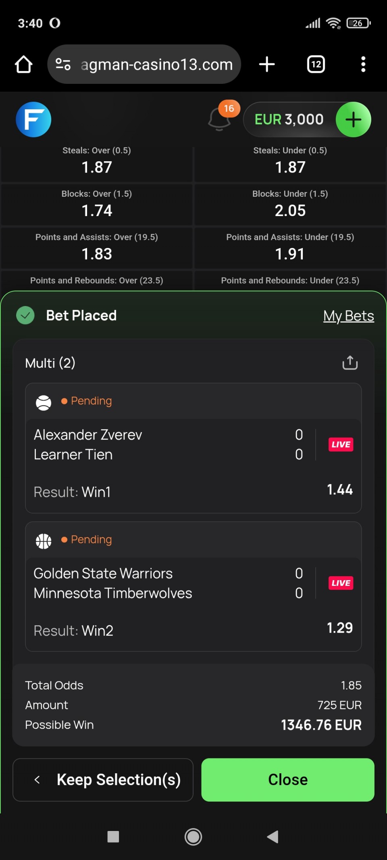Open the browser three-dot menu
The width and height of the screenshot is (387, 860).
point(363,65)
